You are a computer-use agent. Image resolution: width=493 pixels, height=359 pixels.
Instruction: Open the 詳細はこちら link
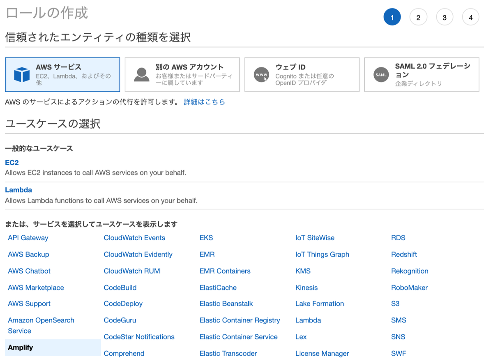(205, 102)
